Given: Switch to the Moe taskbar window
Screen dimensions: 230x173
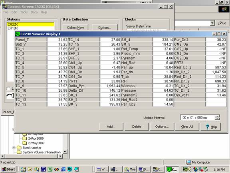Looking at the screenshot, I should (x=130, y=169).
